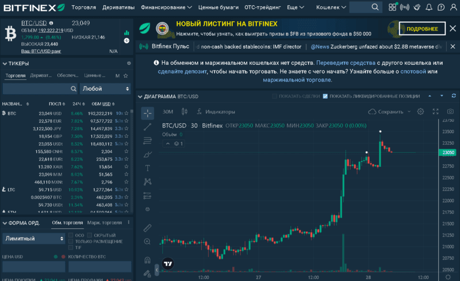Select the ruler measure tool

point(147,228)
